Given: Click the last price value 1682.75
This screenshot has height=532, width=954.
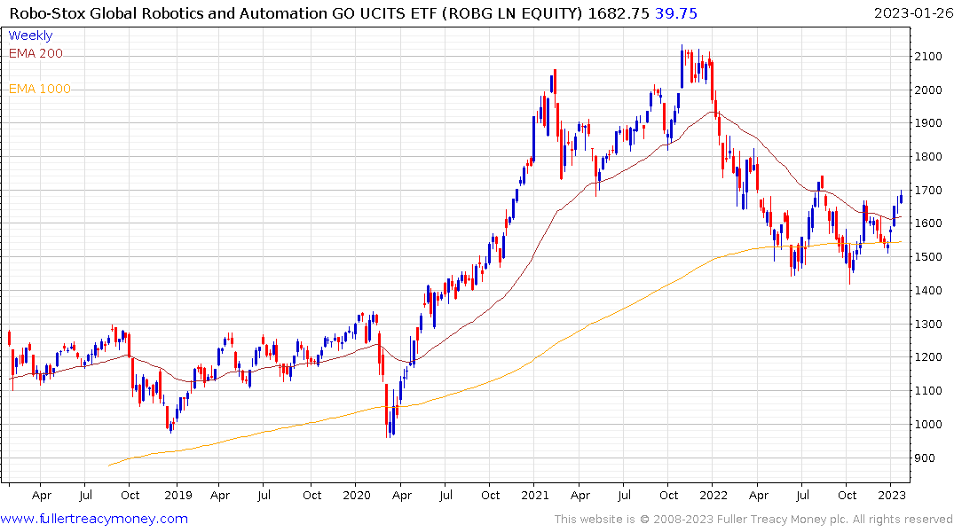Looking at the screenshot, I should (619, 13).
